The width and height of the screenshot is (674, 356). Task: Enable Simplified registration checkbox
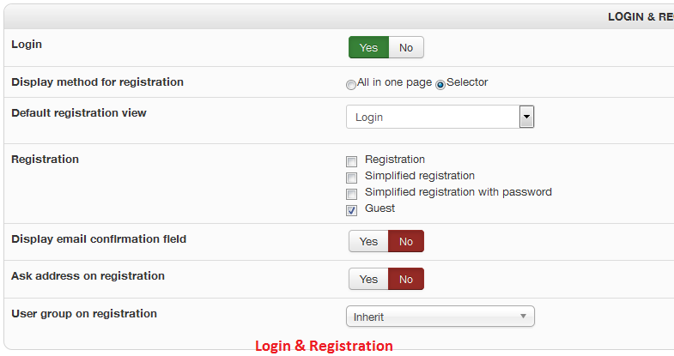click(351, 178)
